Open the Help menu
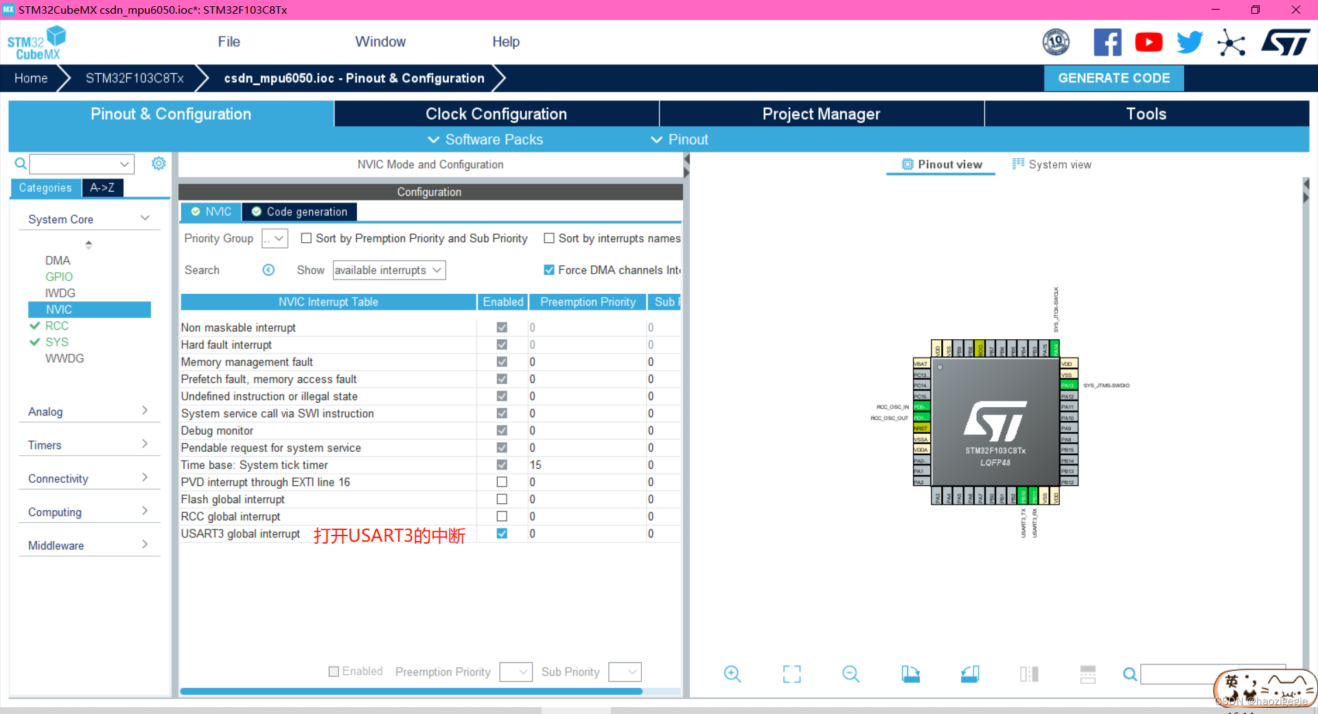 [506, 42]
